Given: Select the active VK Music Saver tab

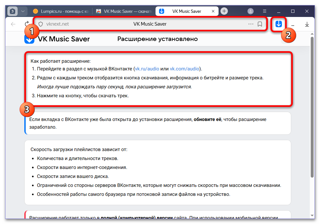Looking at the screenshot, I should click(187, 11).
